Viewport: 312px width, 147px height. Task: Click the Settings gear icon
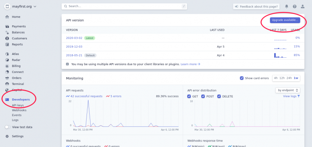pyautogui.click(x=7, y=136)
